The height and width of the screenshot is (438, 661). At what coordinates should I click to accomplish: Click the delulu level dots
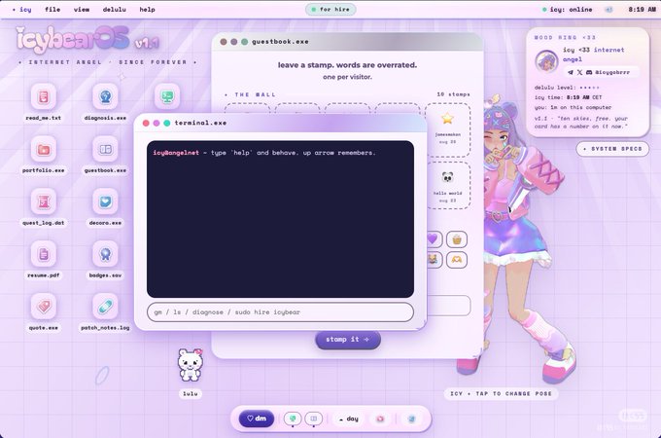point(589,88)
